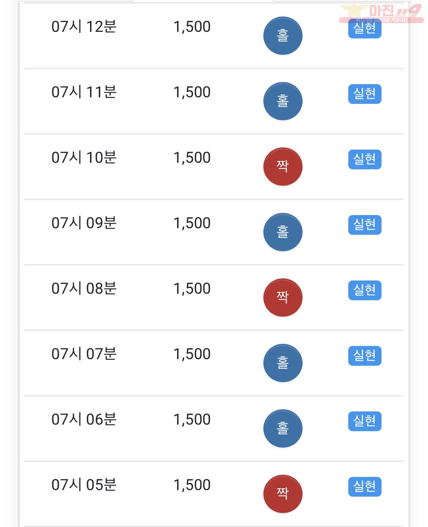Image resolution: width=428 pixels, height=527 pixels.
Task: Click the 실현 button in 07시 05분 row
Action: click(365, 487)
